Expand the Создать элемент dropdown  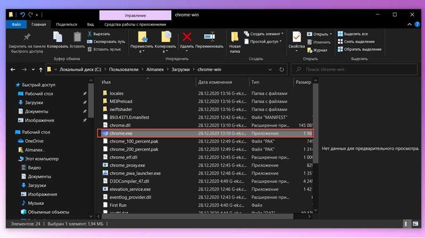[282, 34]
